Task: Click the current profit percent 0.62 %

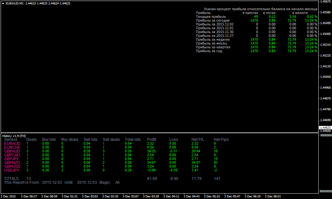Action: coord(312,17)
